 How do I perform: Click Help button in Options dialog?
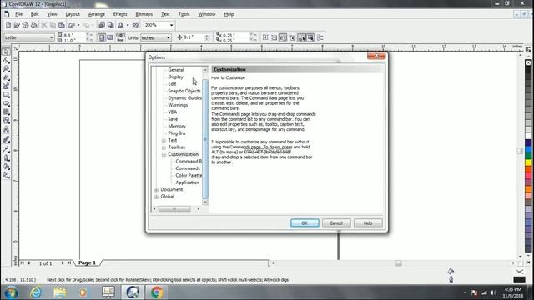[368, 223]
